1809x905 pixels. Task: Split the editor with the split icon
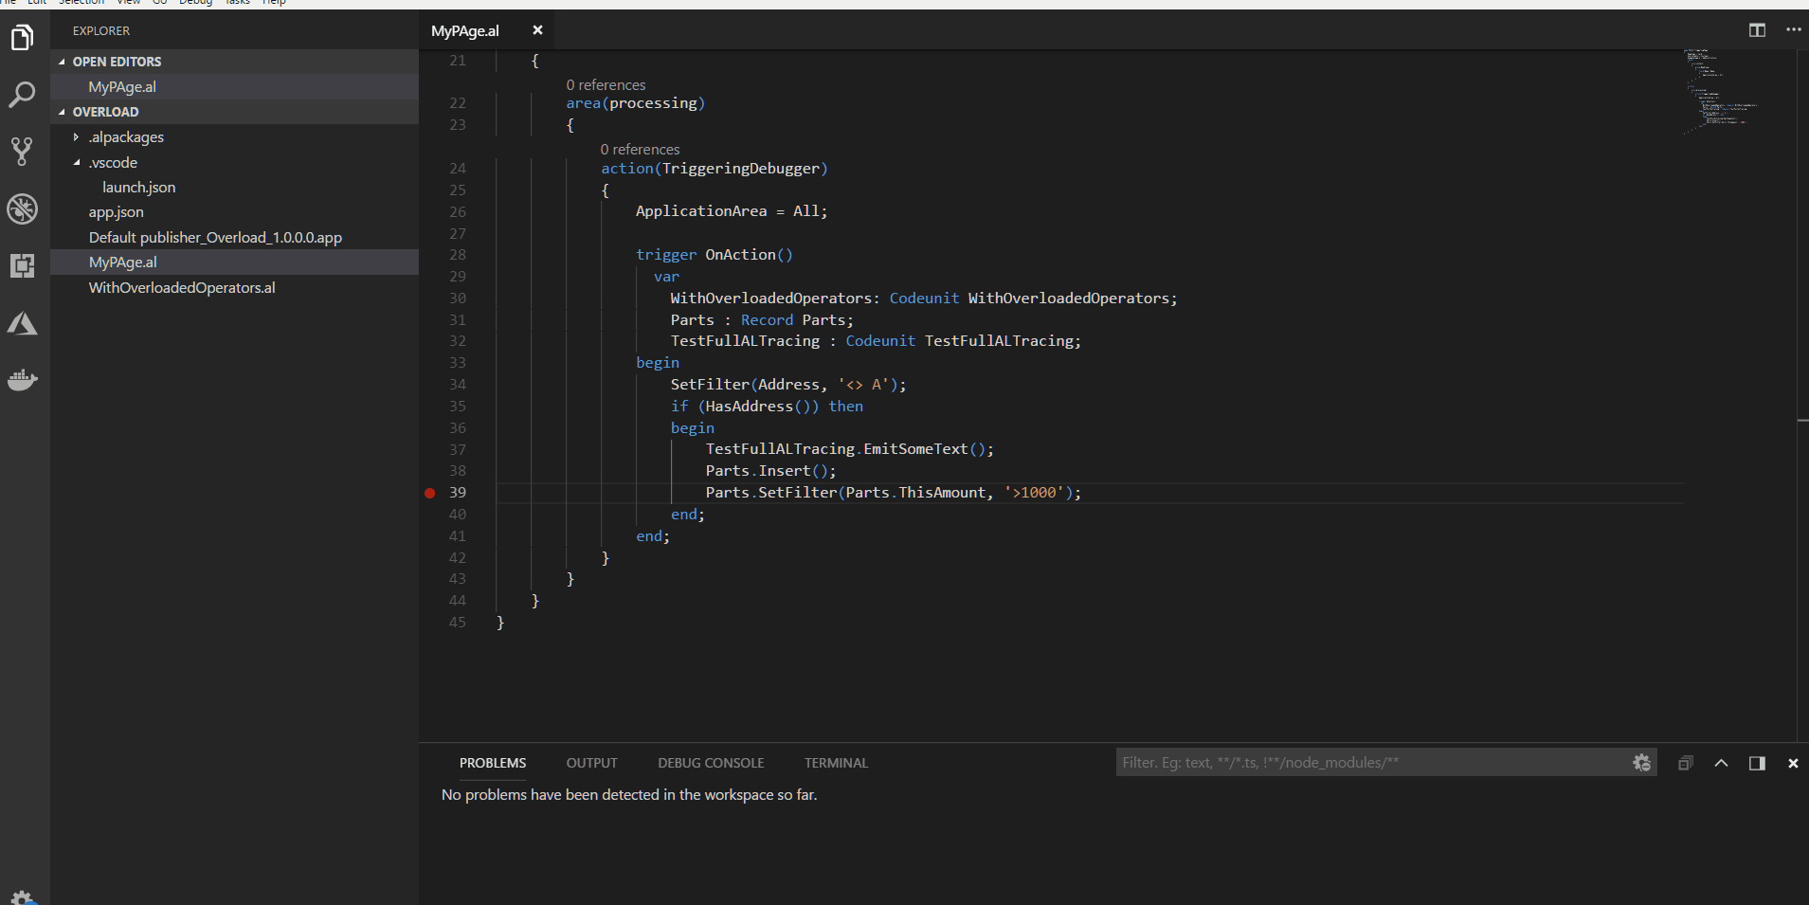pyautogui.click(x=1757, y=30)
